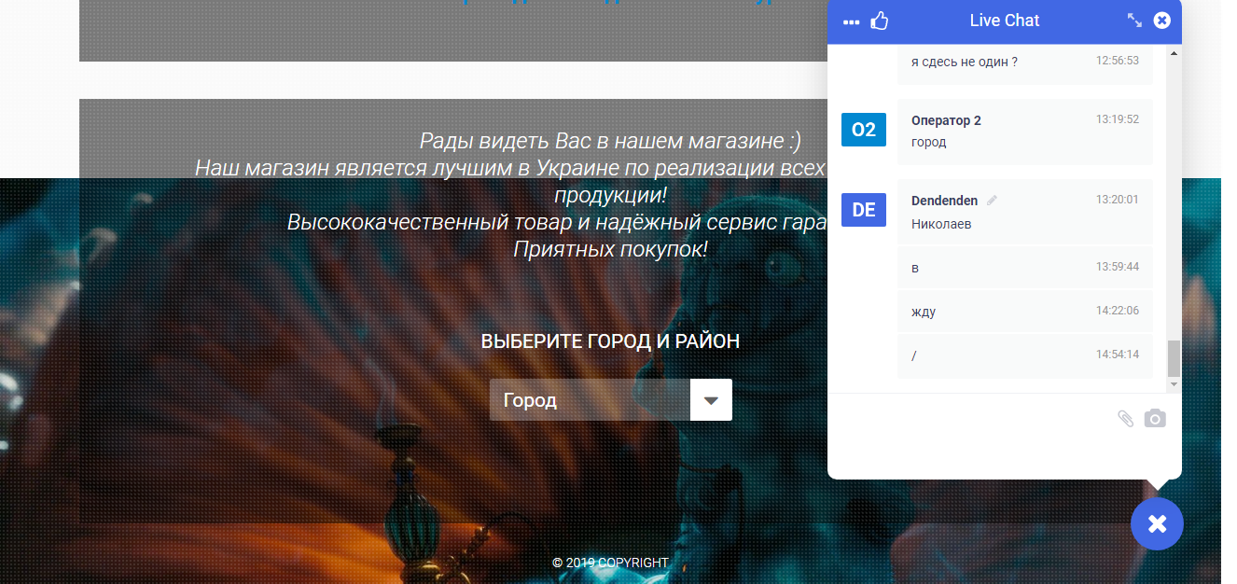This screenshot has width=1237, height=584.
Task: Click the chat scrollbar down arrow
Action: (x=1174, y=384)
